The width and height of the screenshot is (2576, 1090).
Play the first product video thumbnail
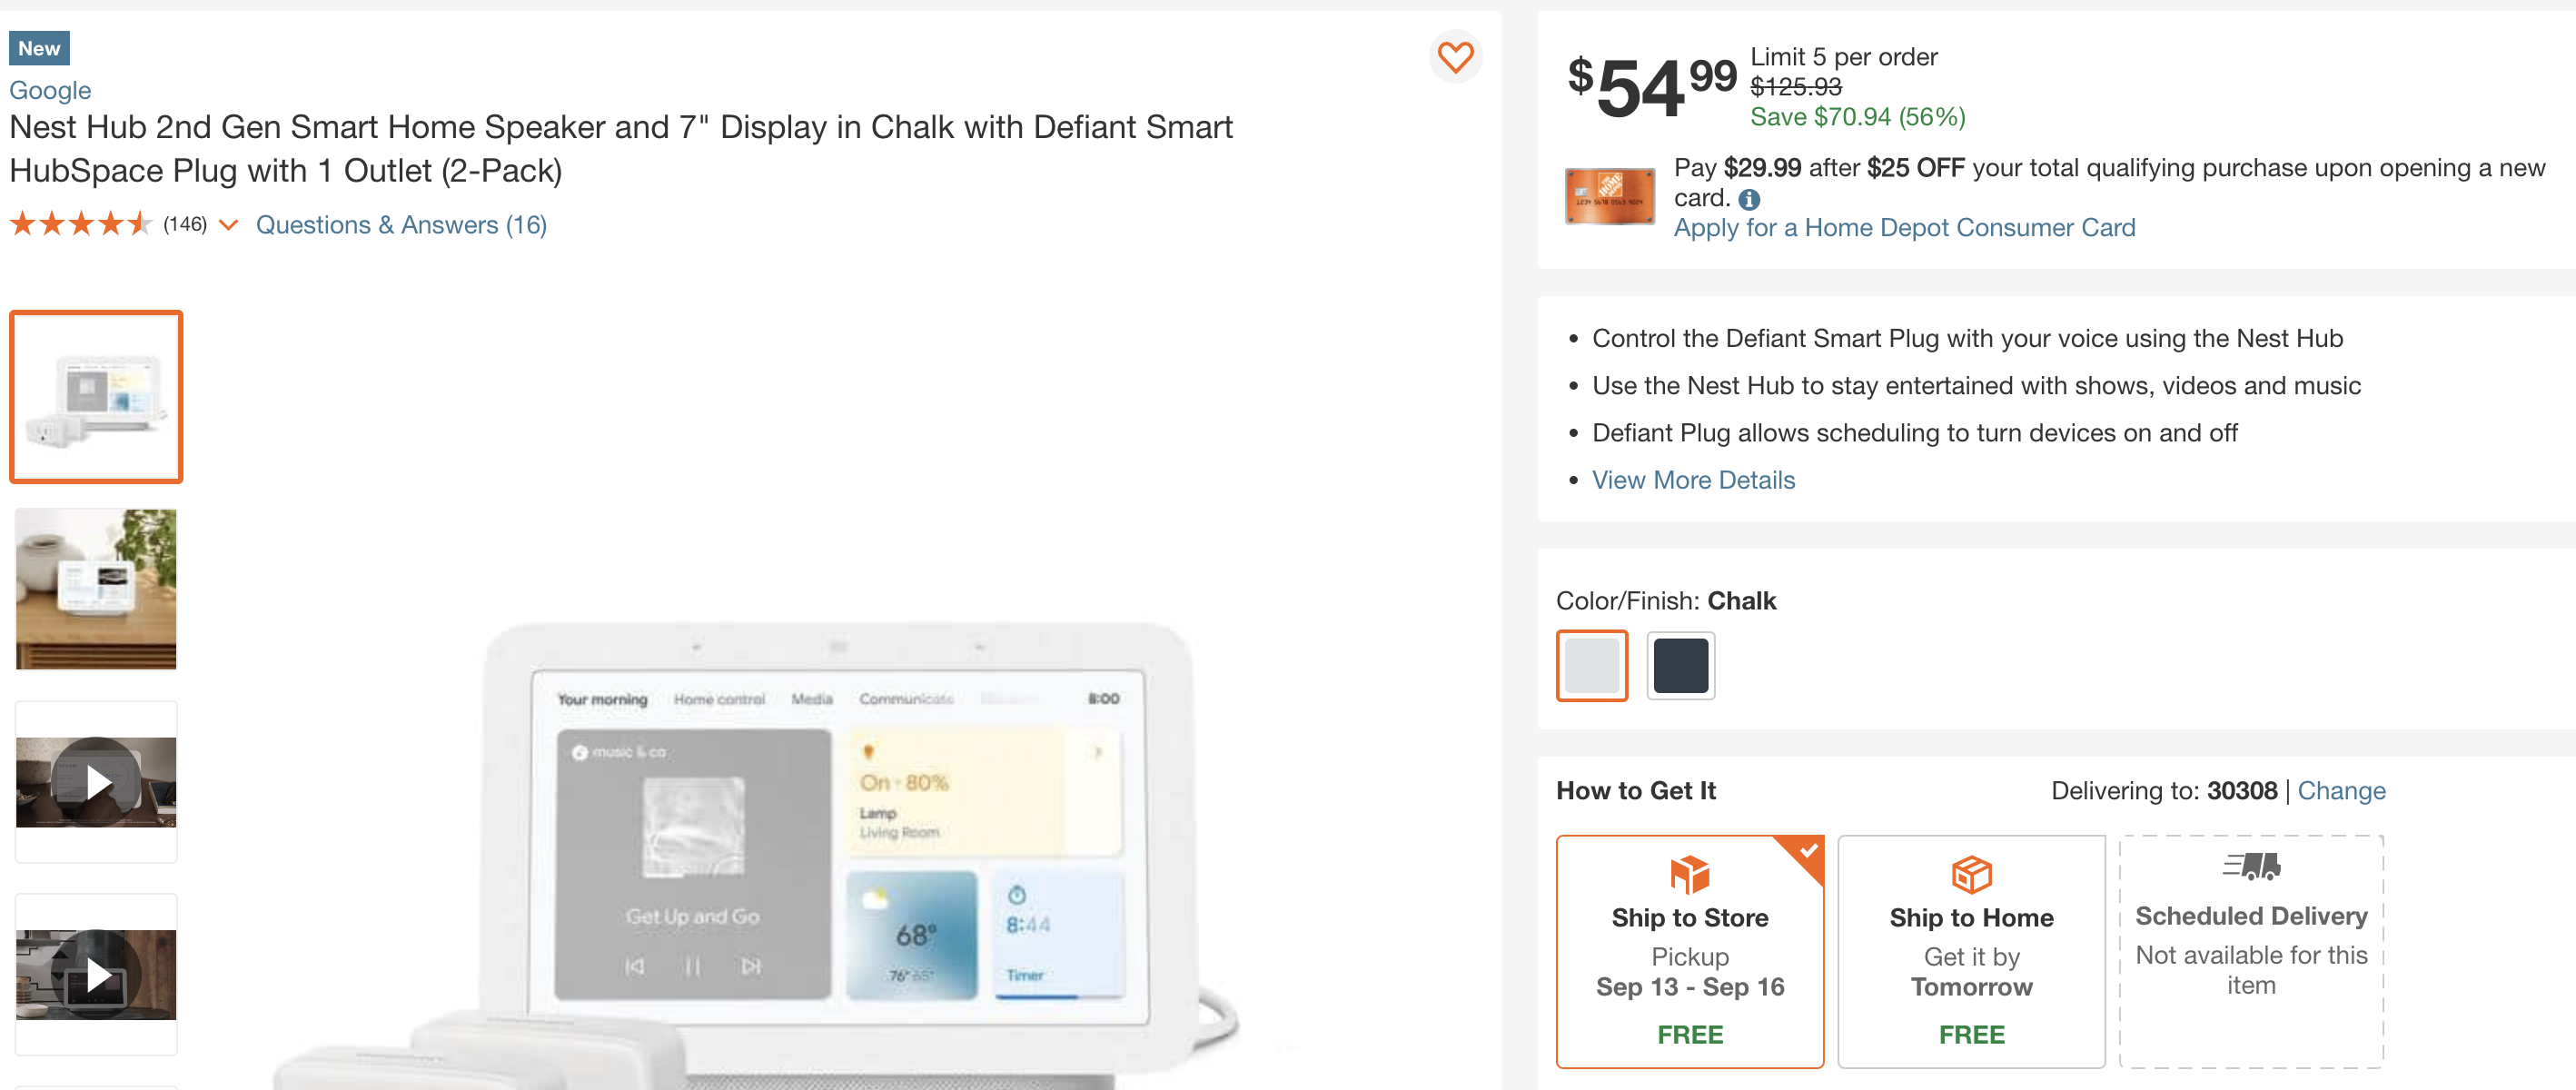[95, 783]
